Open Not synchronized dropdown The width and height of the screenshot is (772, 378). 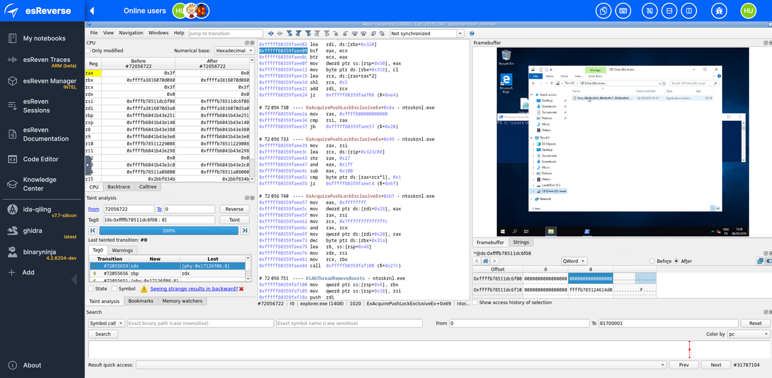(x=427, y=34)
